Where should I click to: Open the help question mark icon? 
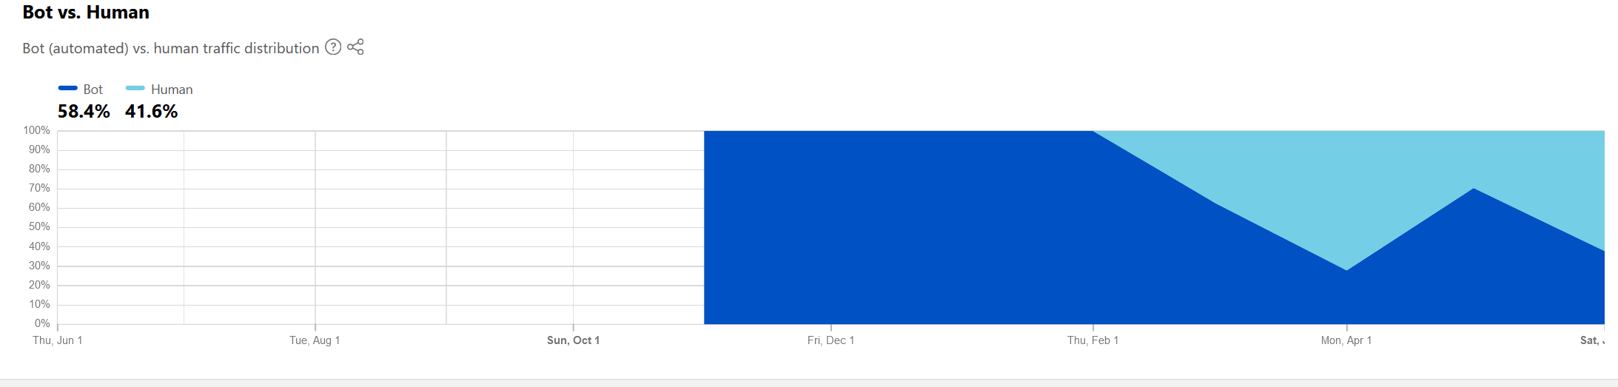(334, 47)
